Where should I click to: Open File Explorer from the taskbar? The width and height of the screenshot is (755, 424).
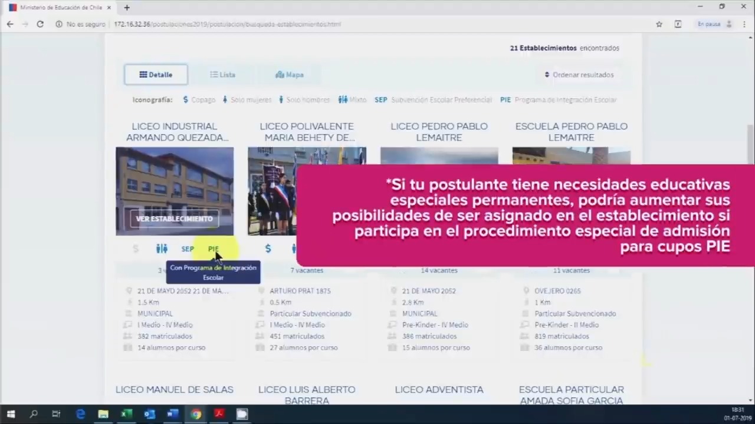point(103,414)
